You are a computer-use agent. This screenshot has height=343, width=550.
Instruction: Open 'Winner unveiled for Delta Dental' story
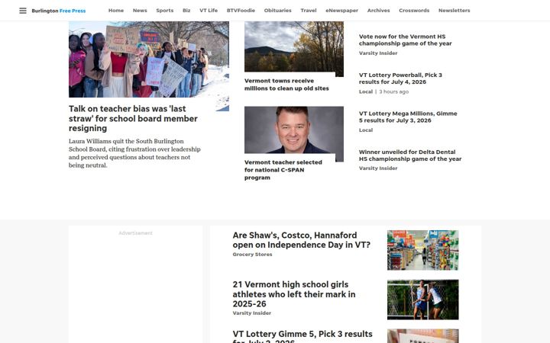tap(410, 155)
